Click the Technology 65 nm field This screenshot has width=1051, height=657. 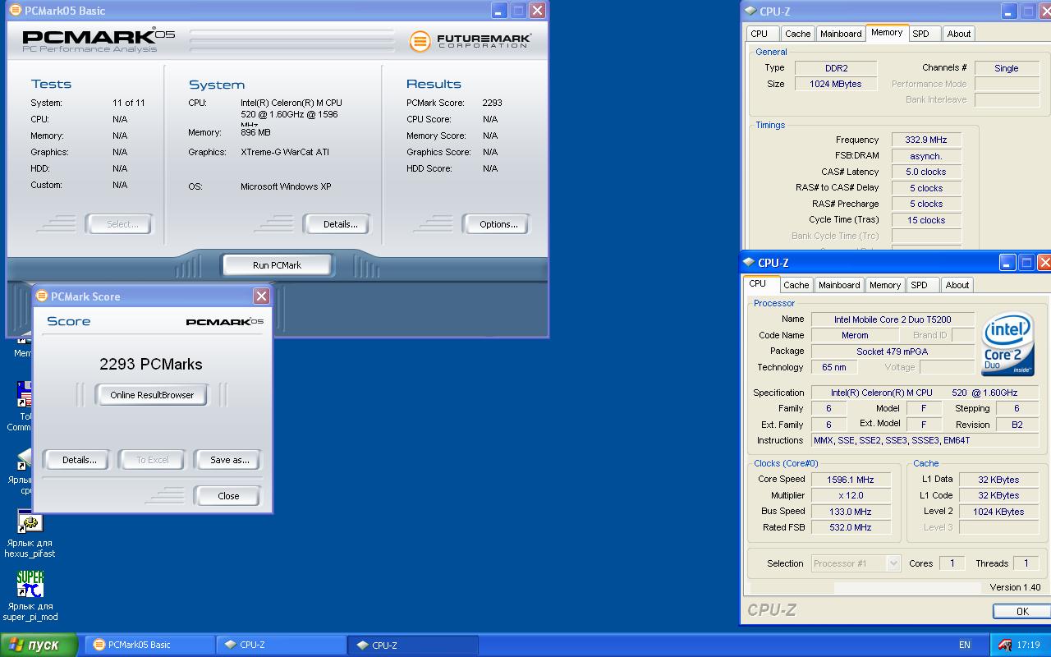pos(834,367)
